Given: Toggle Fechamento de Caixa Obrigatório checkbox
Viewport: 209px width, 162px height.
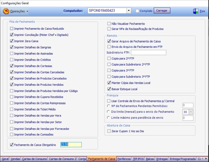Looking at the screenshot, I should (12, 145).
